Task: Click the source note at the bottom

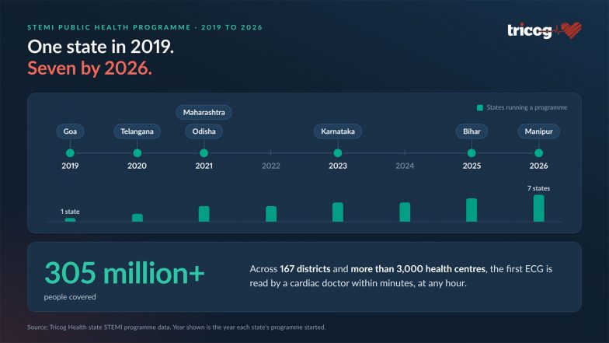Action: tap(176, 327)
